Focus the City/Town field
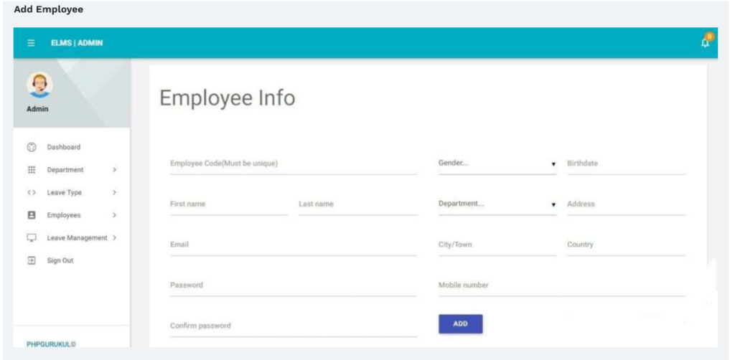Screen dimensions: 735x360 (497, 246)
